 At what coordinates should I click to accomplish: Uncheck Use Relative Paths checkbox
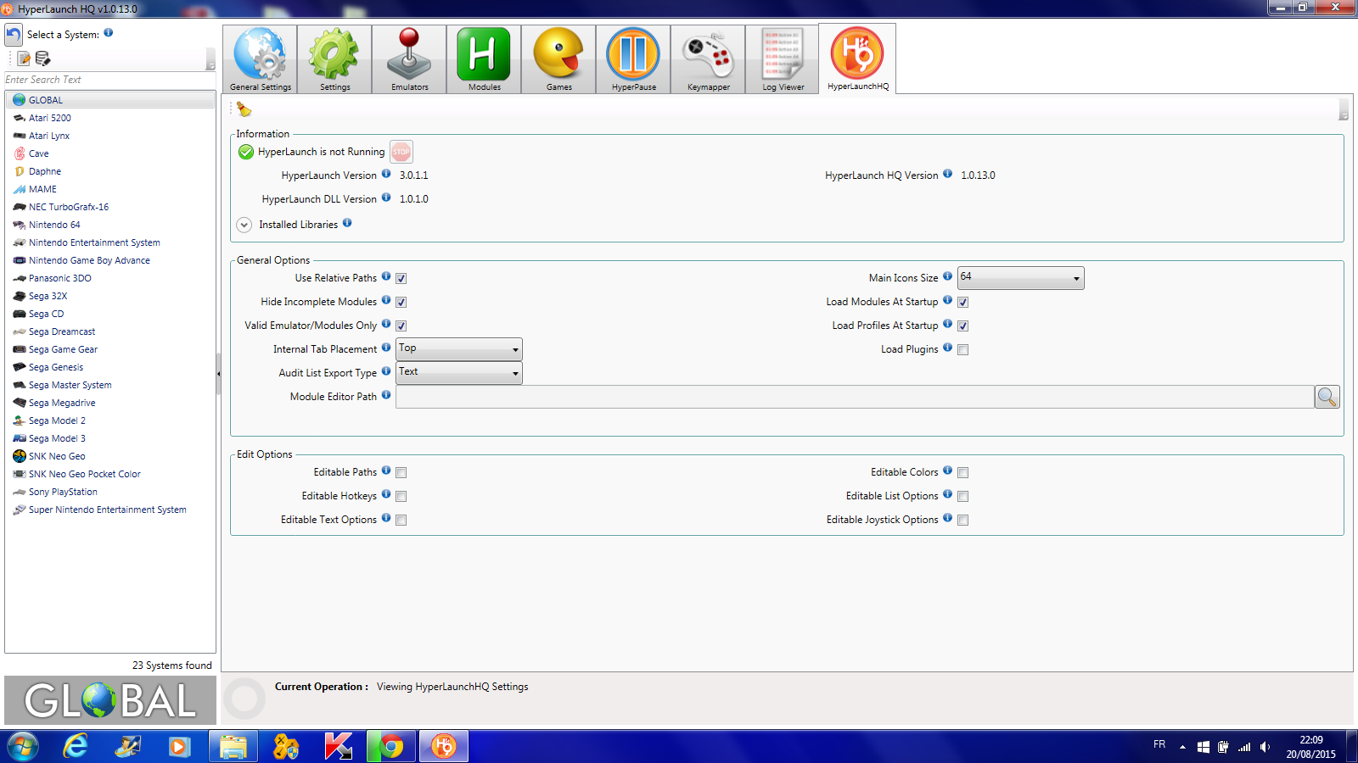coord(401,279)
